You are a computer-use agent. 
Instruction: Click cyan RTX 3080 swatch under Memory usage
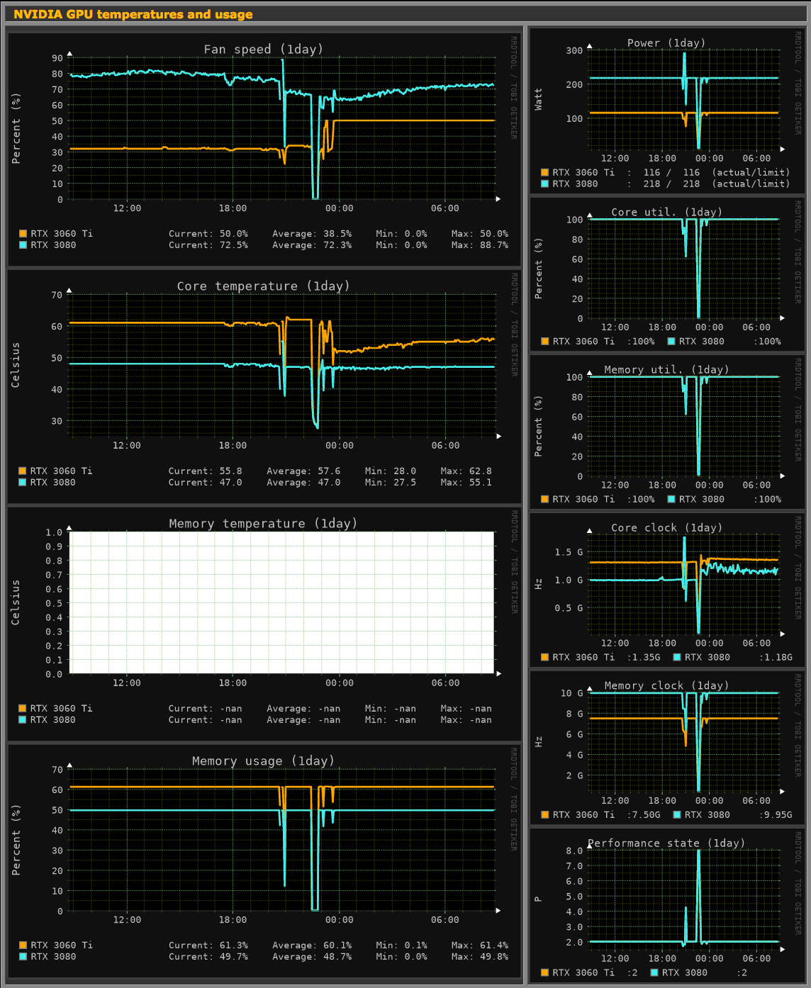[23, 956]
